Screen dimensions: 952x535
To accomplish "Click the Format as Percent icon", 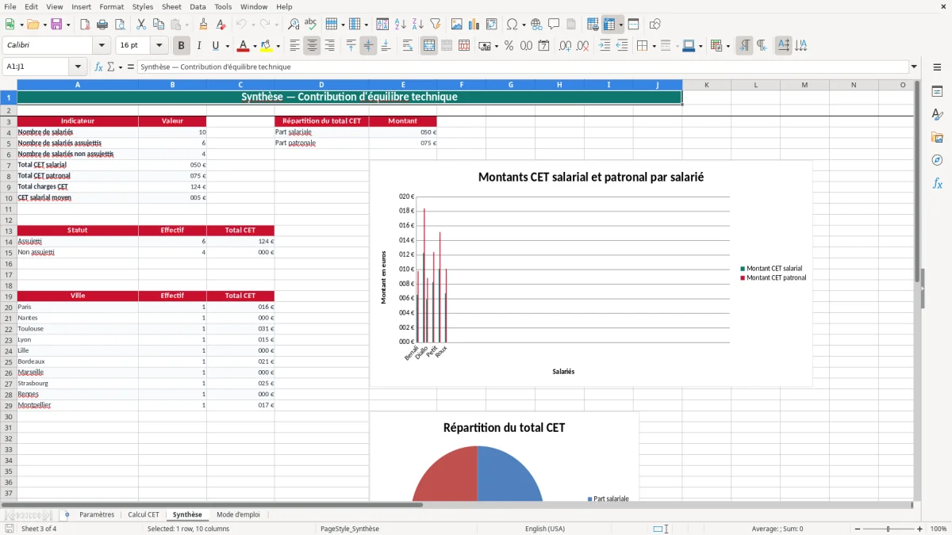I will click(x=509, y=46).
